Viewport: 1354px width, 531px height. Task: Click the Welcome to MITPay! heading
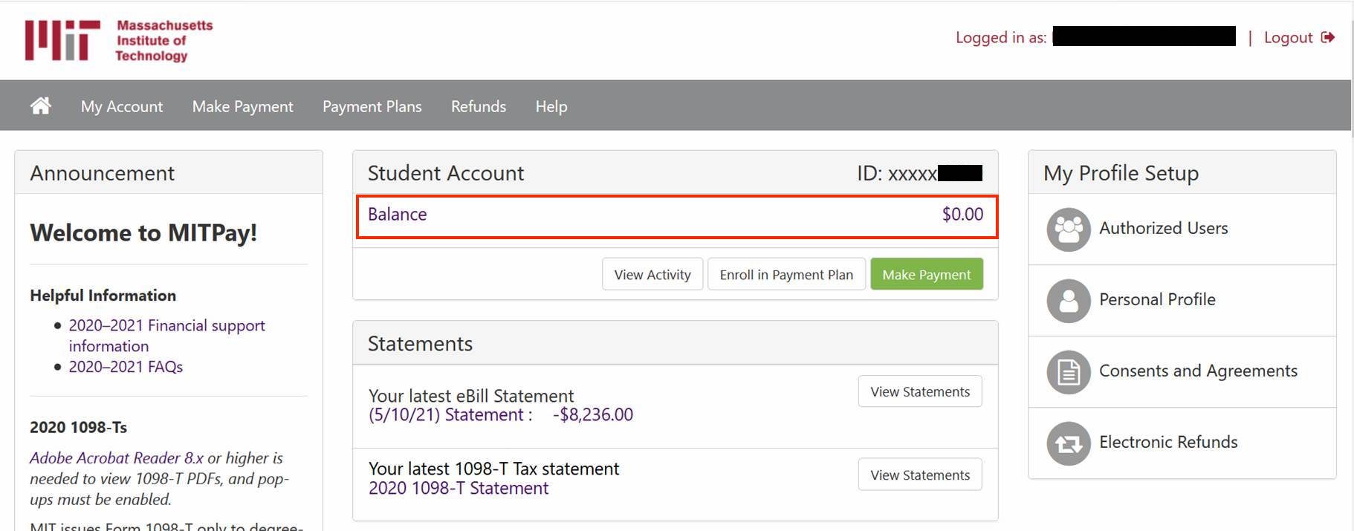tap(143, 233)
